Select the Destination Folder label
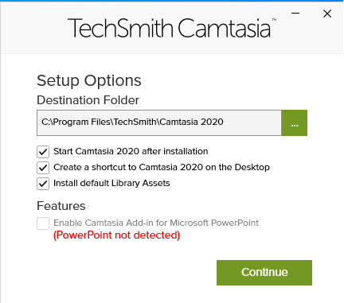Viewport: 344px width, 303px height. click(88, 100)
